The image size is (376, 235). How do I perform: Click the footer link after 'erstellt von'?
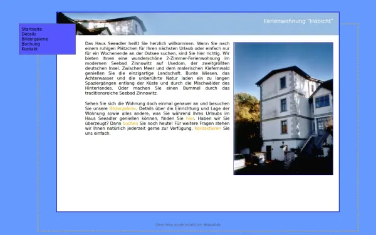coord(212,225)
